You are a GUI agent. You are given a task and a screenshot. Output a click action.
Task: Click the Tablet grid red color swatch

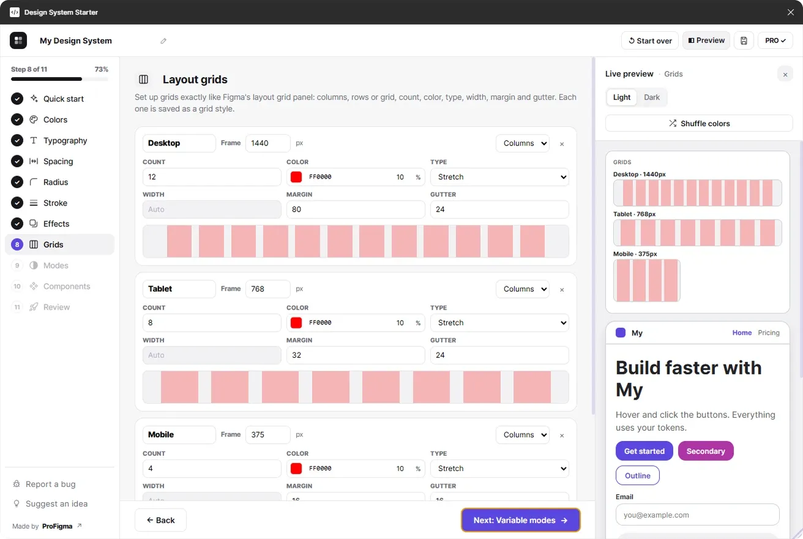click(x=296, y=322)
